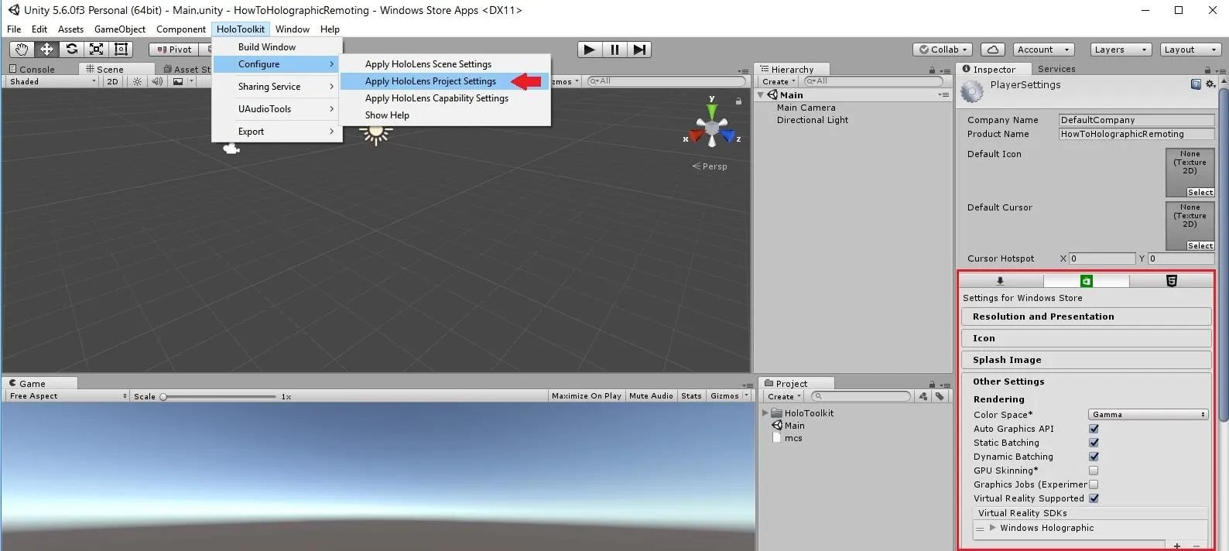Open the Build Window menu entry
This screenshot has height=551, width=1229.
click(276, 47)
